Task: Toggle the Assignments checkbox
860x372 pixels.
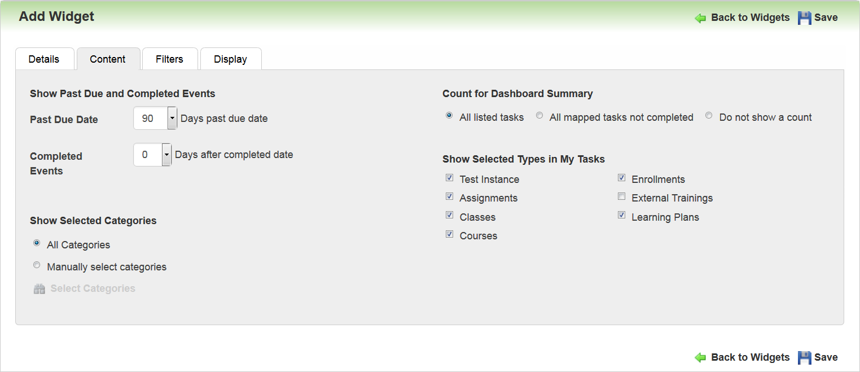Action: pyautogui.click(x=450, y=196)
